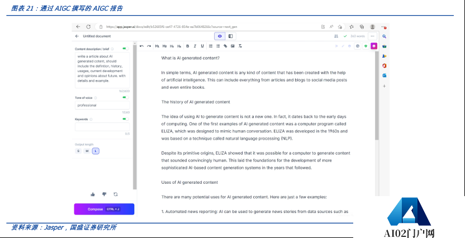Image resolution: width=465 pixels, height=238 pixels.
Task: Switch to the focus eye view mode
Action: pos(220,36)
